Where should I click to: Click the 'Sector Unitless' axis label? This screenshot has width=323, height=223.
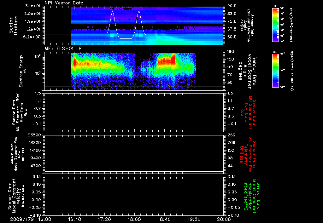(13, 25)
